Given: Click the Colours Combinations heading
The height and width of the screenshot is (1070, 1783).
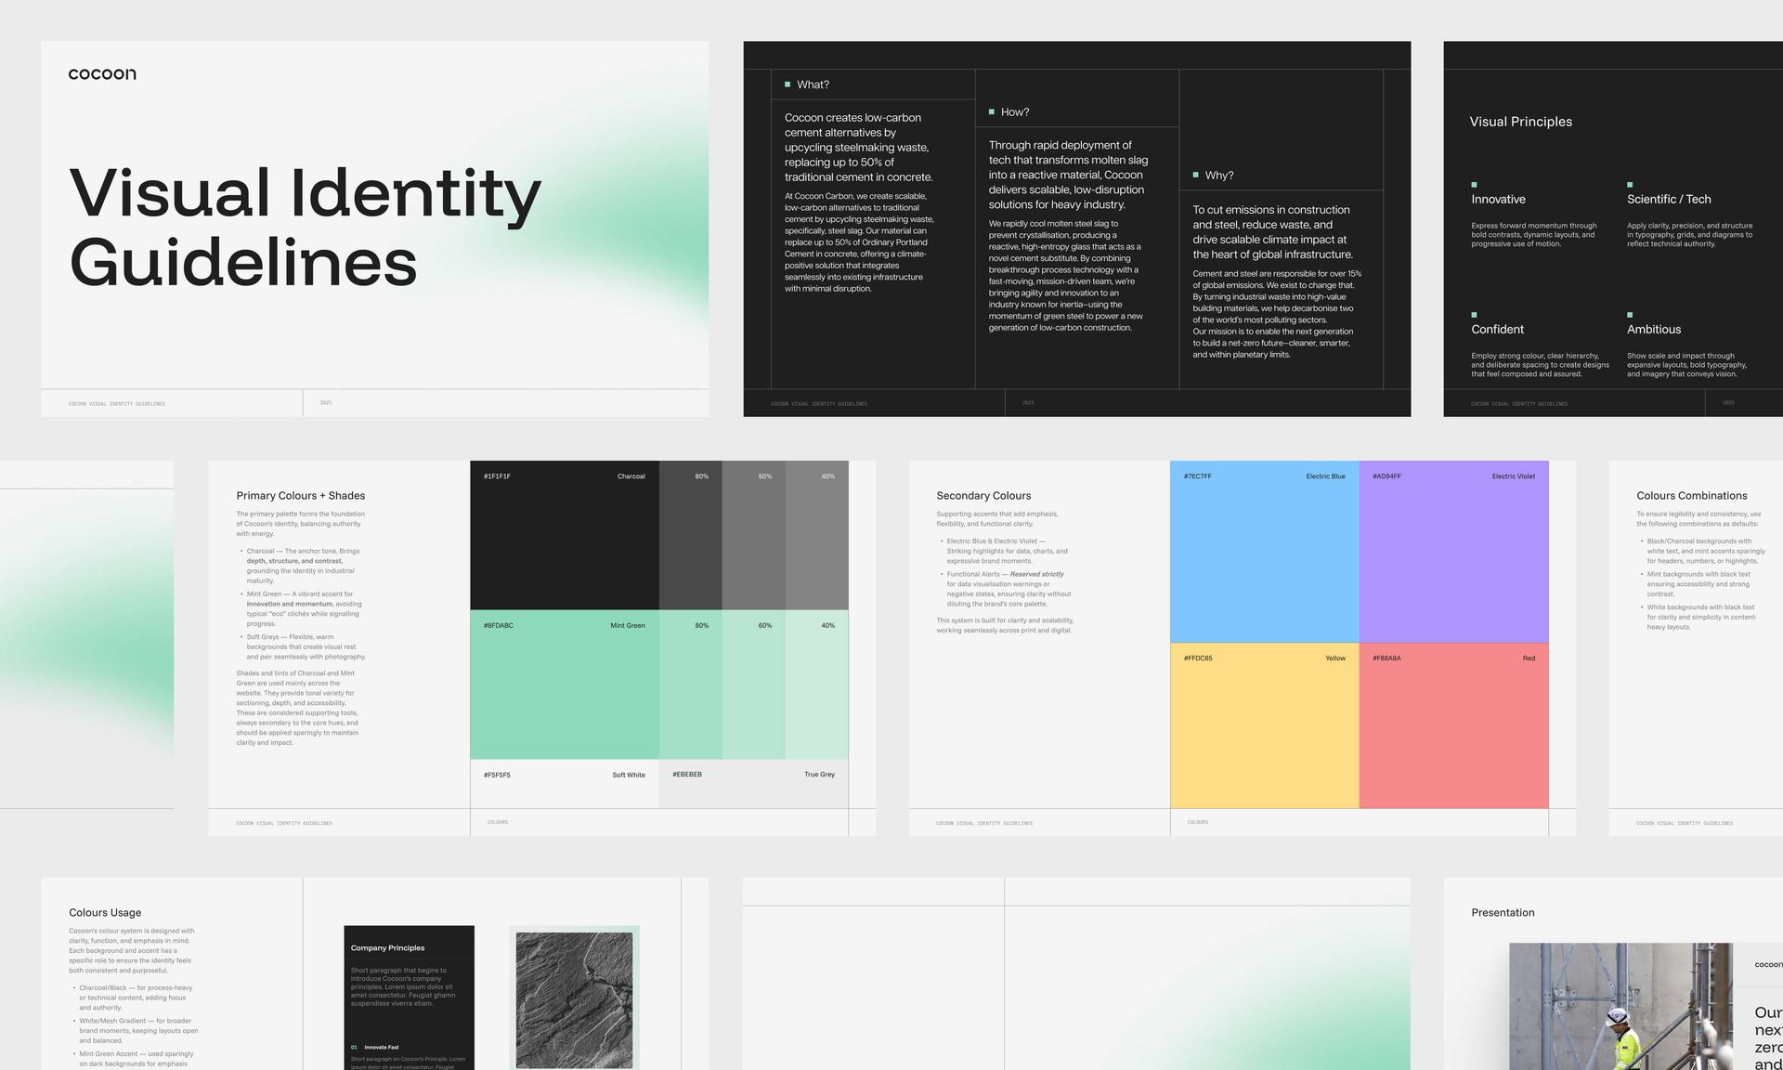Looking at the screenshot, I should click(1692, 496).
